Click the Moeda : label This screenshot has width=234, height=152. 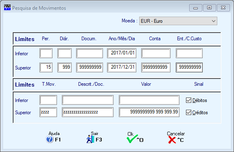coord(129,21)
